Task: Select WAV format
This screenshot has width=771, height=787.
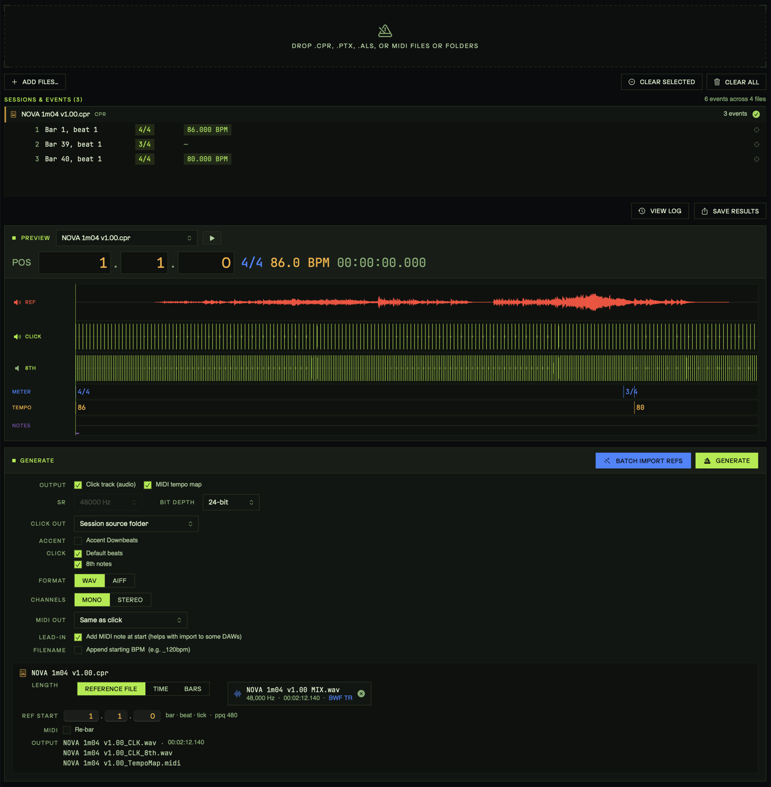Action: click(89, 581)
